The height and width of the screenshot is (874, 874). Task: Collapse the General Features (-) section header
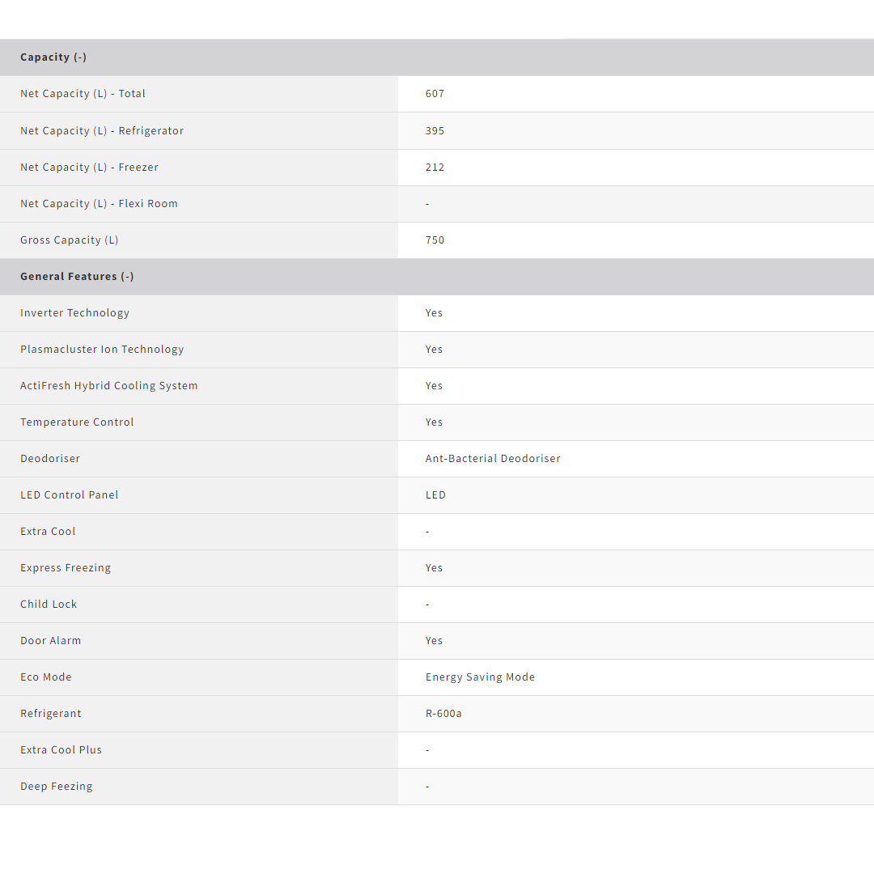[x=77, y=277]
